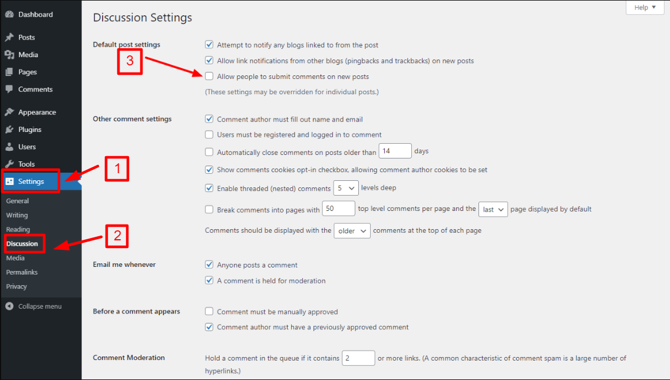This screenshot has width=670, height=380.
Task: Change the 'older' comments display order dropdown
Action: (352, 230)
